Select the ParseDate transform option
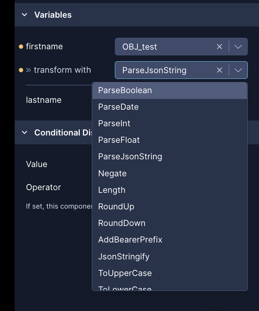 119,107
